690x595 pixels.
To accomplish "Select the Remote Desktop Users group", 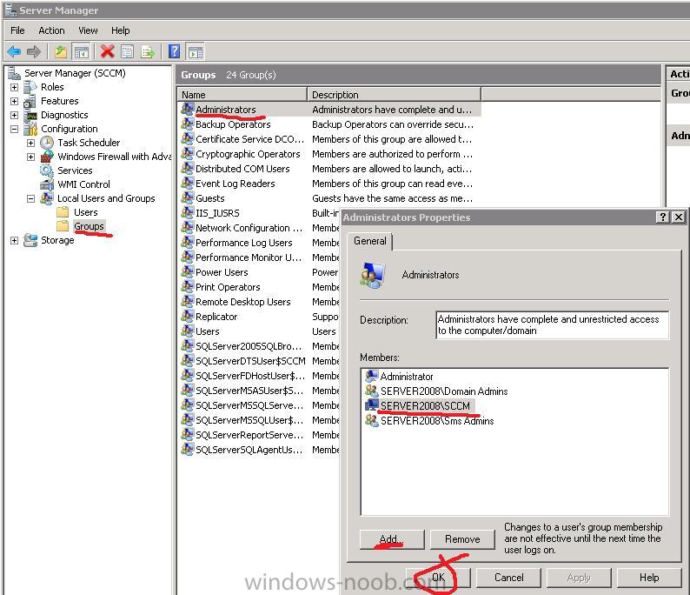I will (x=243, y=302).
